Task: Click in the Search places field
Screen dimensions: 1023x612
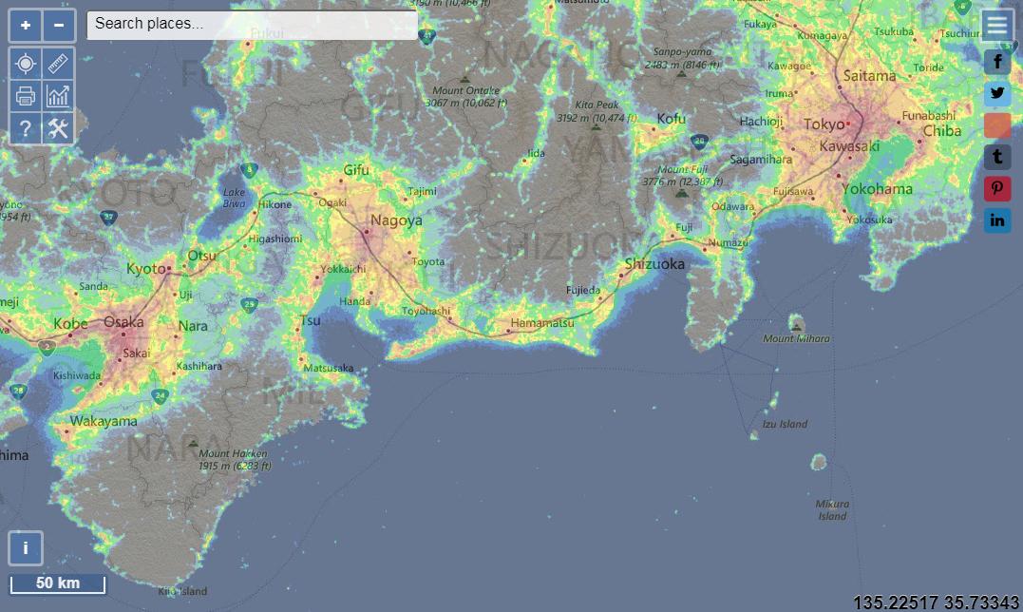Action: pyautogui.click(x=252, y=25)
